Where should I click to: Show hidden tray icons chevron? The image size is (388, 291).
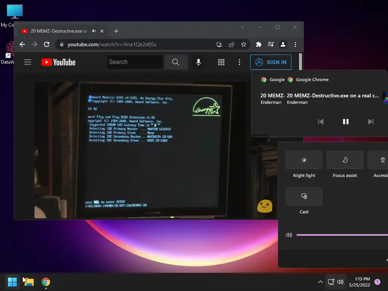321,282
